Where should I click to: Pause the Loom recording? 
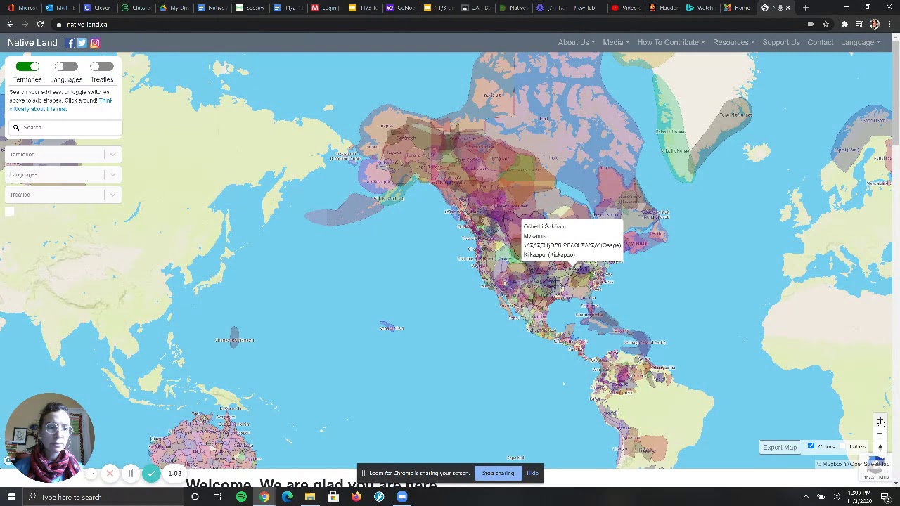[130, 474]
